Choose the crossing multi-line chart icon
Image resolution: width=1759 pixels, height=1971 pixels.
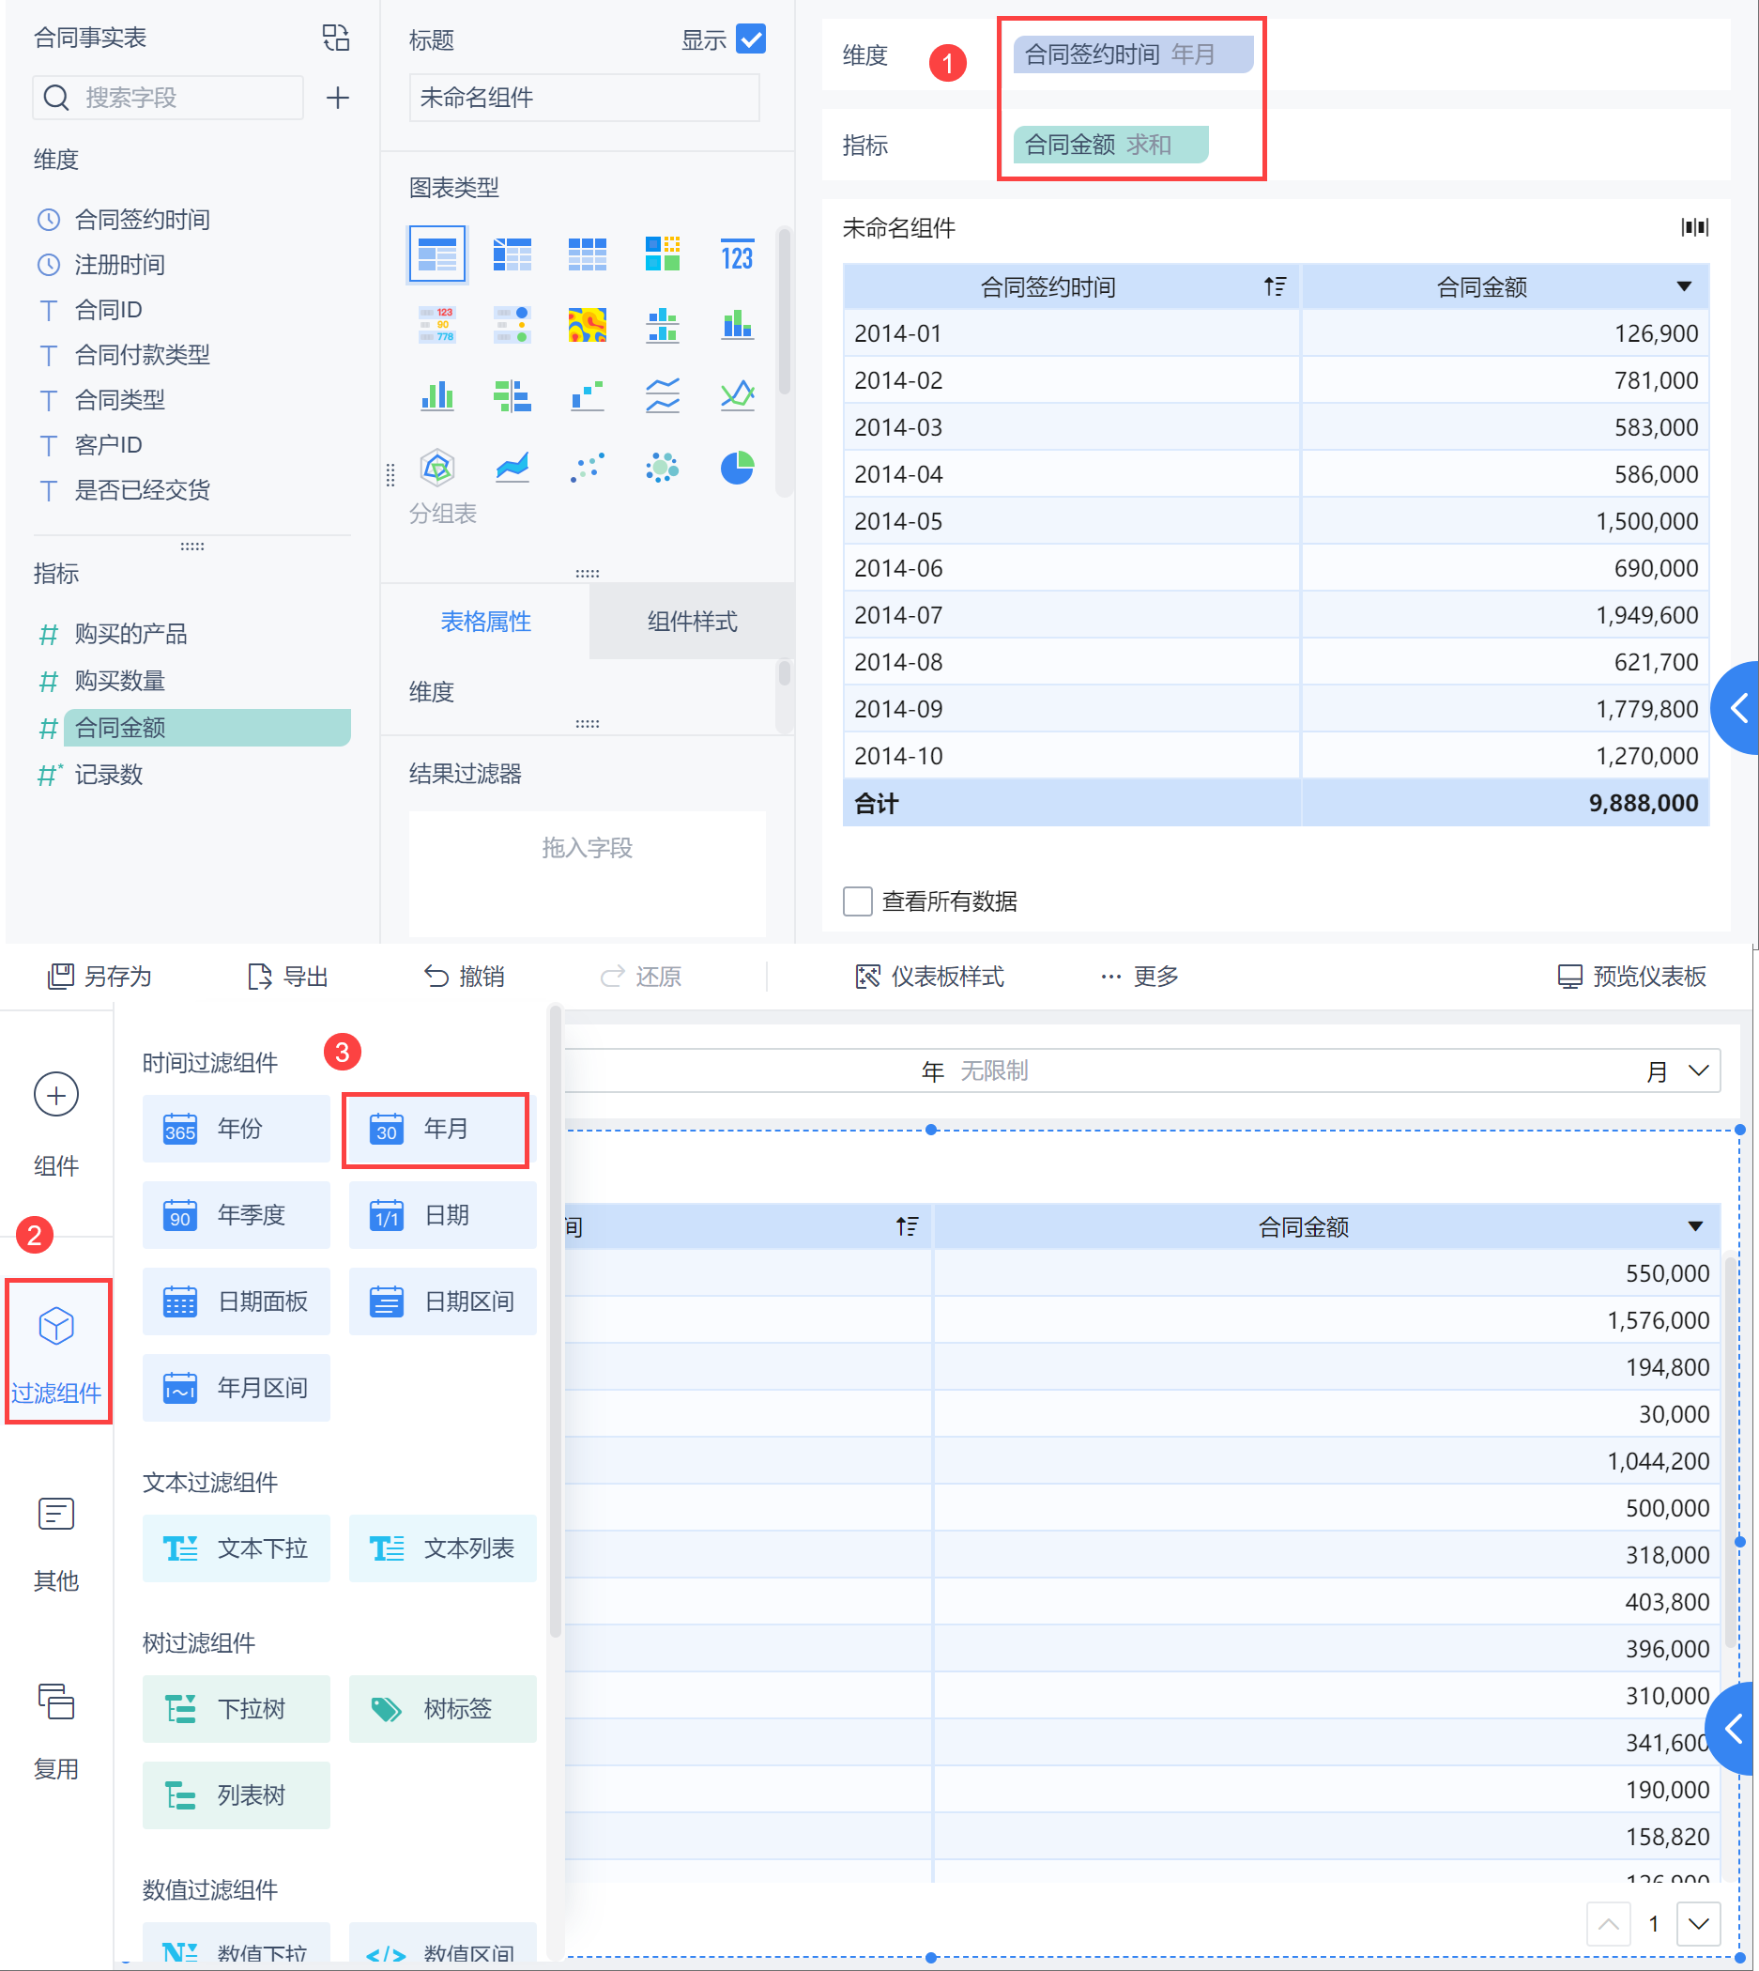(x=738, y=395)
